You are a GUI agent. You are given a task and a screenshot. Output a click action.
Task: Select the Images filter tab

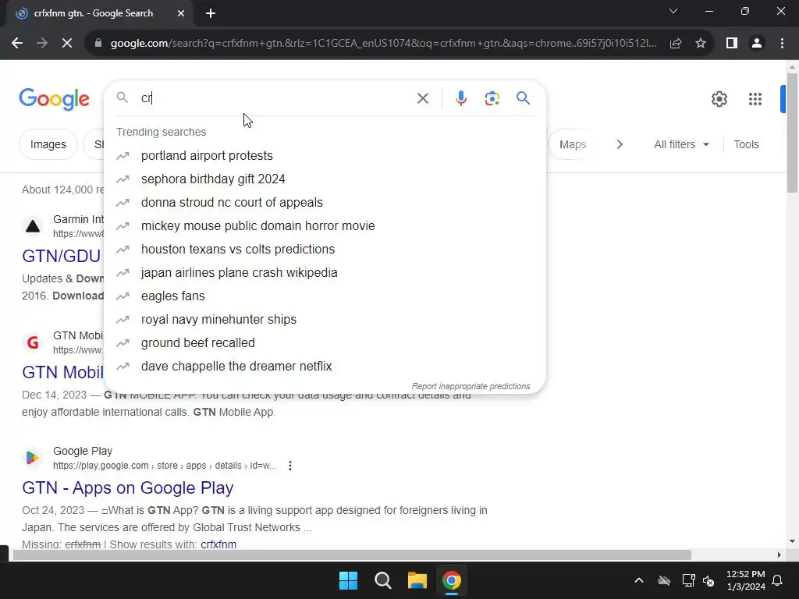click(48, 144)
